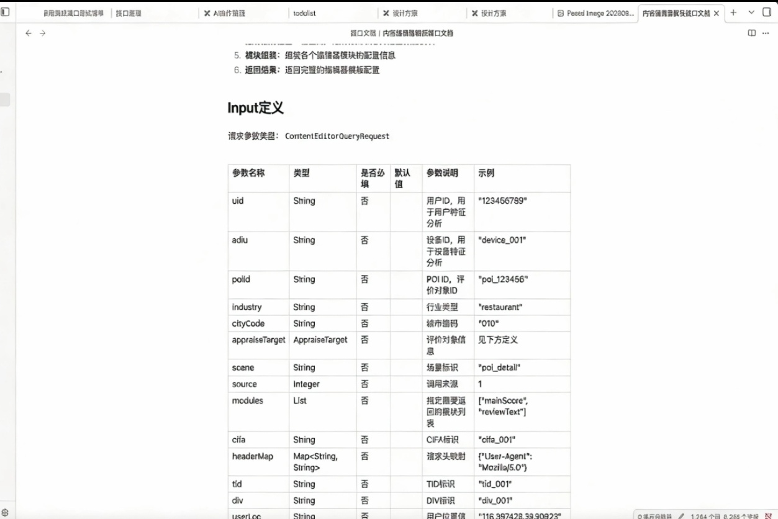Click the 1,264 word count in status bar

(x=705, y=515)
